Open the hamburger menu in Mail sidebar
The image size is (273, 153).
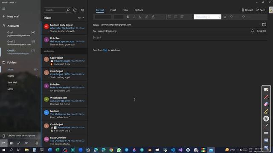4,8
